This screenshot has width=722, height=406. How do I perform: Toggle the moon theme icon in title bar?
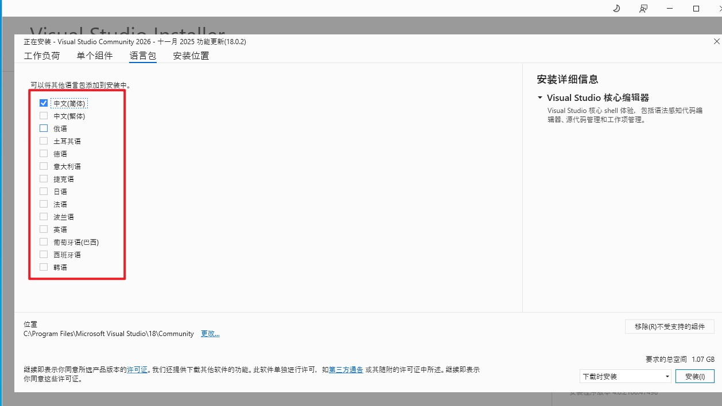[616, 9]
